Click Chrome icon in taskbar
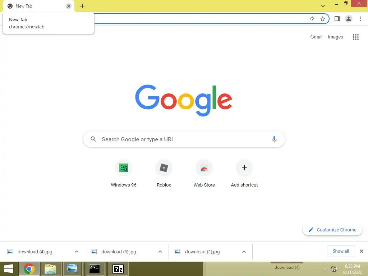Viewport: 368px width, 276px height. click(29, 269)
